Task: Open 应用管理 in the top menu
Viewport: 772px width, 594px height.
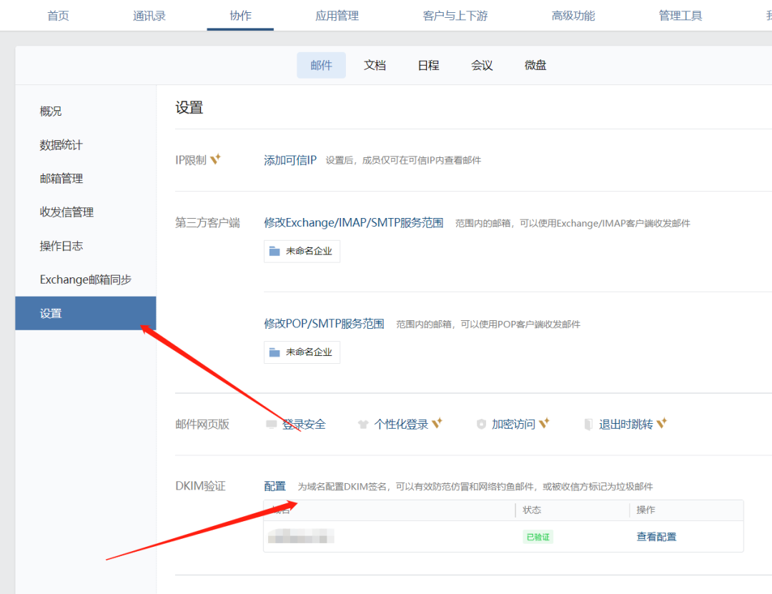Action: pyautogui.click(x=337, y=16)
